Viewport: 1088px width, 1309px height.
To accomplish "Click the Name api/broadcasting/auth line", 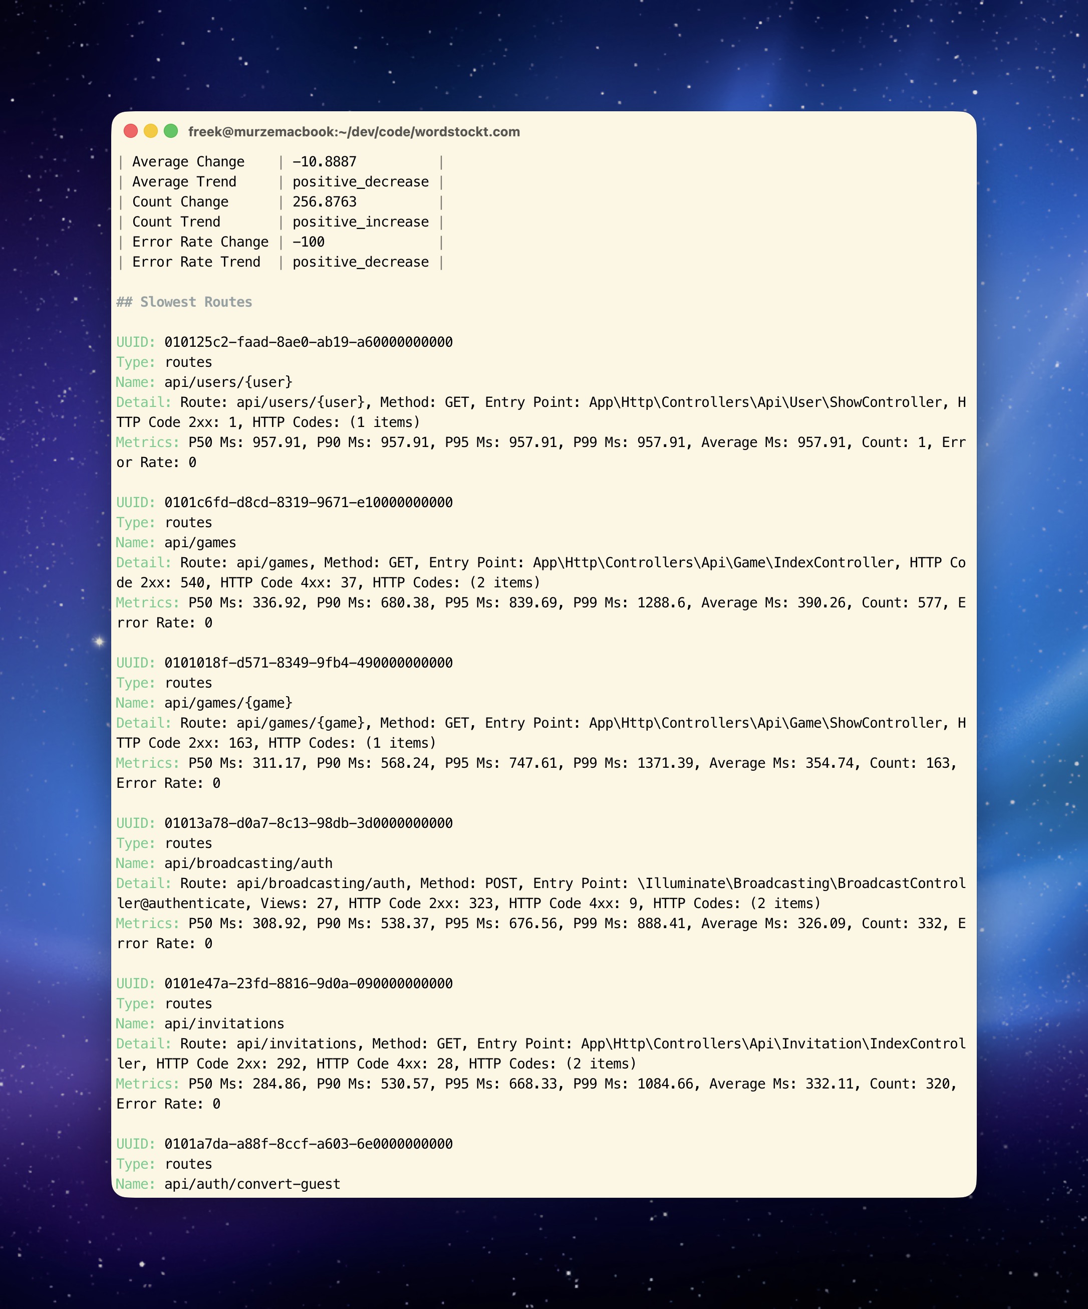I will 248,863.
